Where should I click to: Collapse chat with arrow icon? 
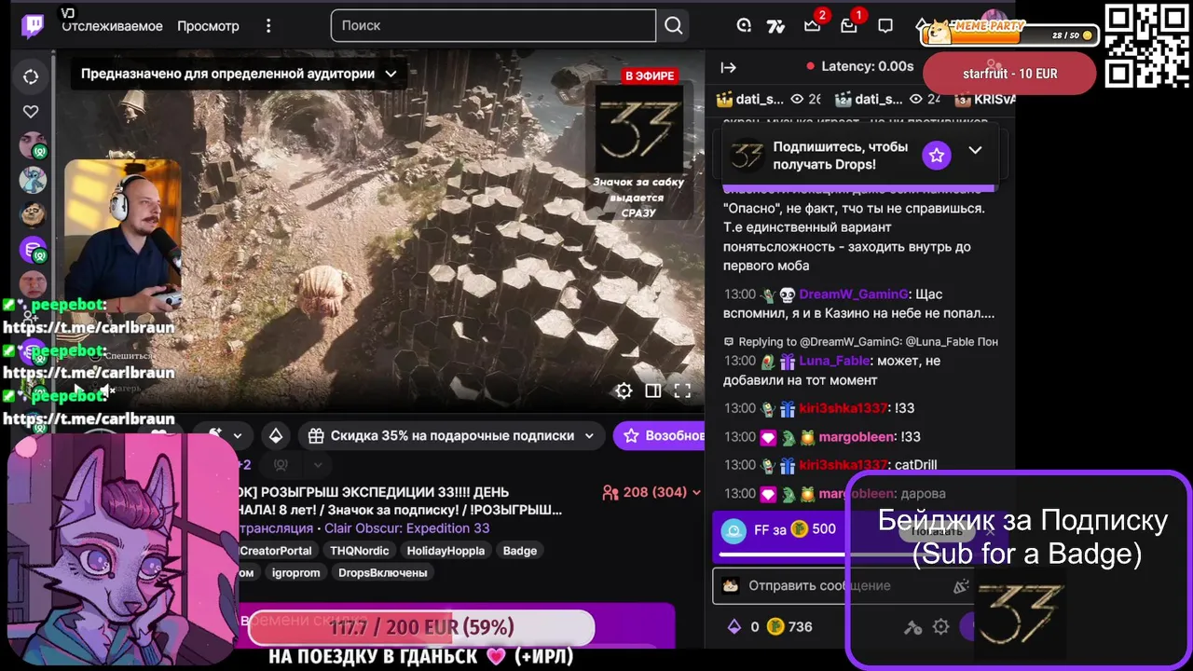coord(729,67)
